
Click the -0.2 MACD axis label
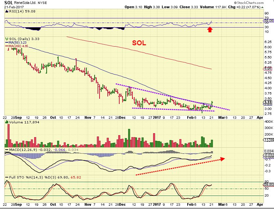tap(268, 165)
